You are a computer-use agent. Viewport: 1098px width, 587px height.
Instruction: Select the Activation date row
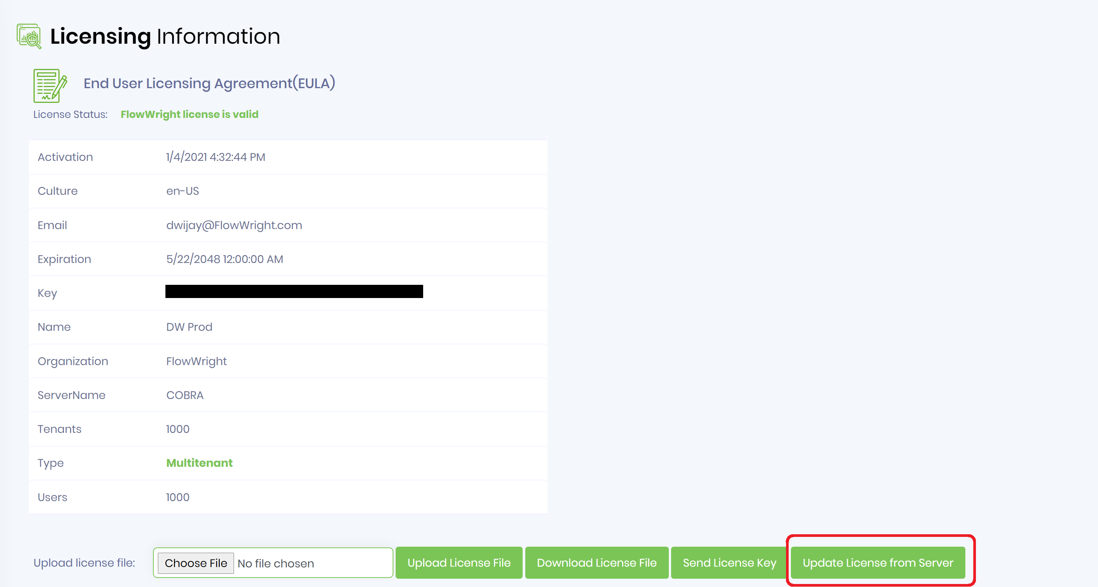[x=215, y=157]
